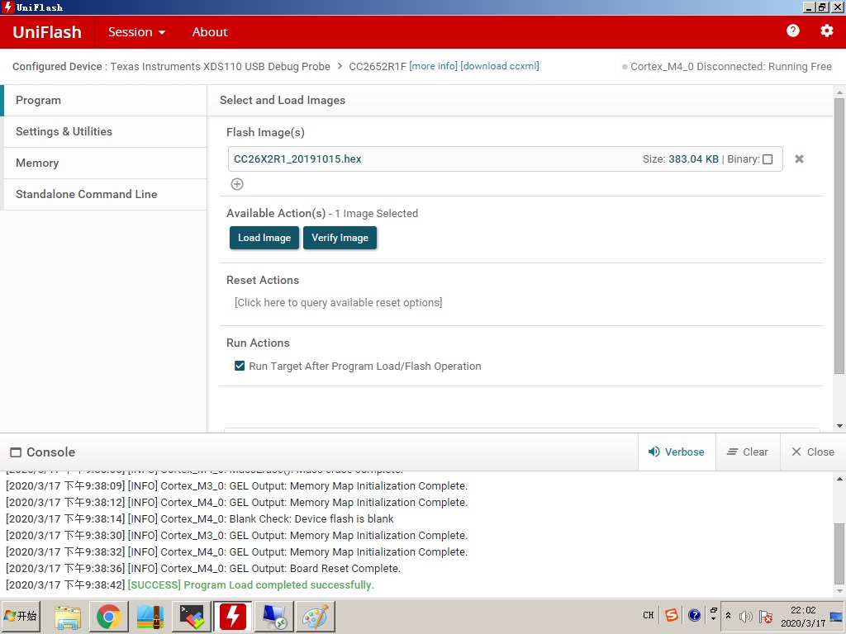This screenshot has width=846, height=634.
Task: Click the Console panel icon
Action: tap(17, 452)
